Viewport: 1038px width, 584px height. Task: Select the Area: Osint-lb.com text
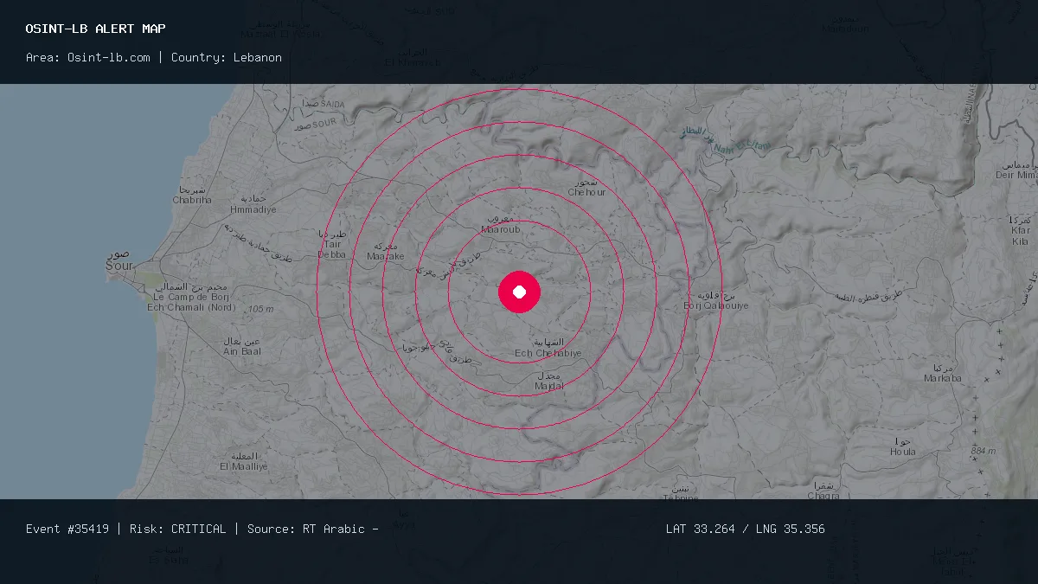coord(88,57)
